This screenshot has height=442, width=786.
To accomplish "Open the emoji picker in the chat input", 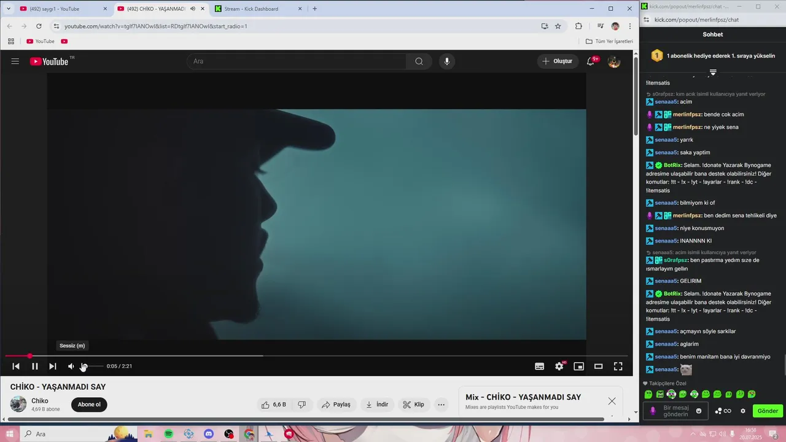I will click(x=699, y=411).
